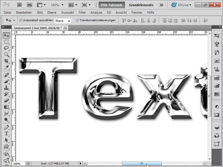Align top edges of layers
Image resolution: width=223 pixels, height=167 pixels.
tap(124, 21)
